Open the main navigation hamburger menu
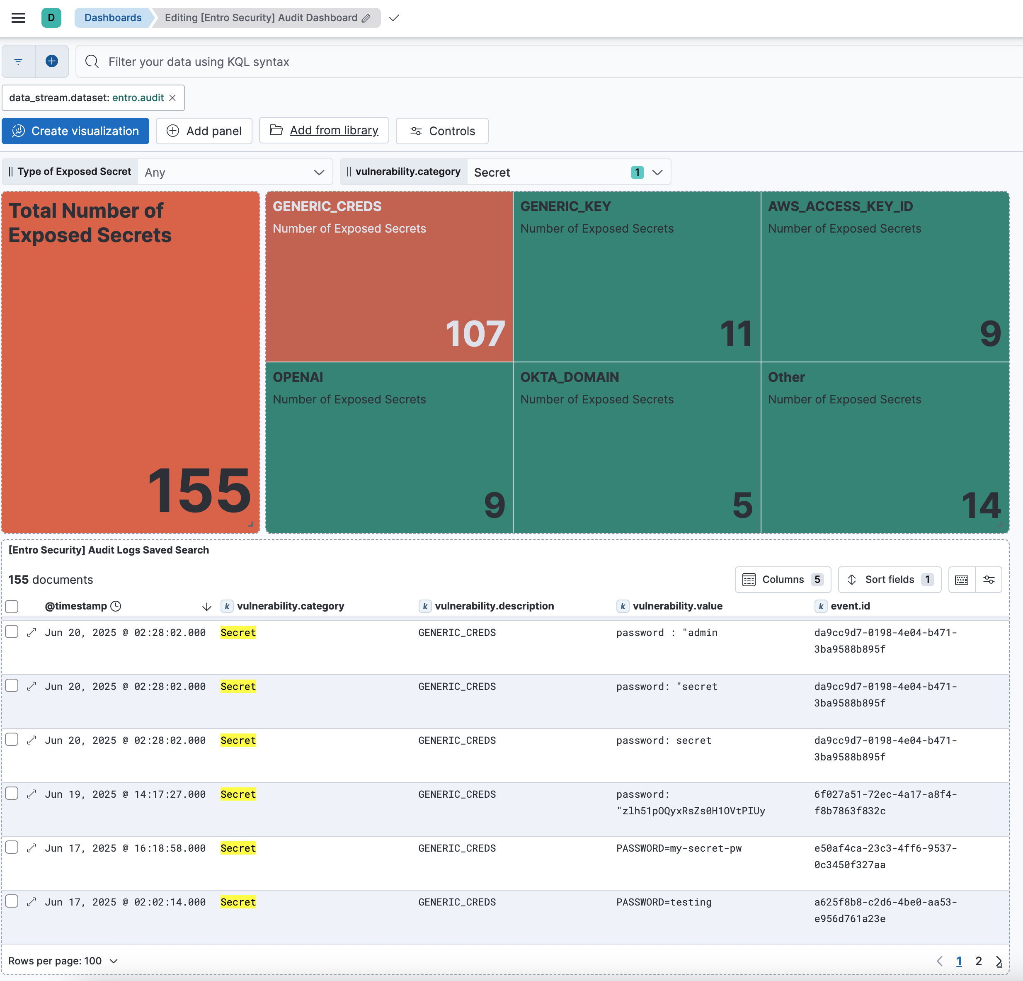The width and height of the screenshot is (1023, 981). pyautogui.click(x=18, y=18)
